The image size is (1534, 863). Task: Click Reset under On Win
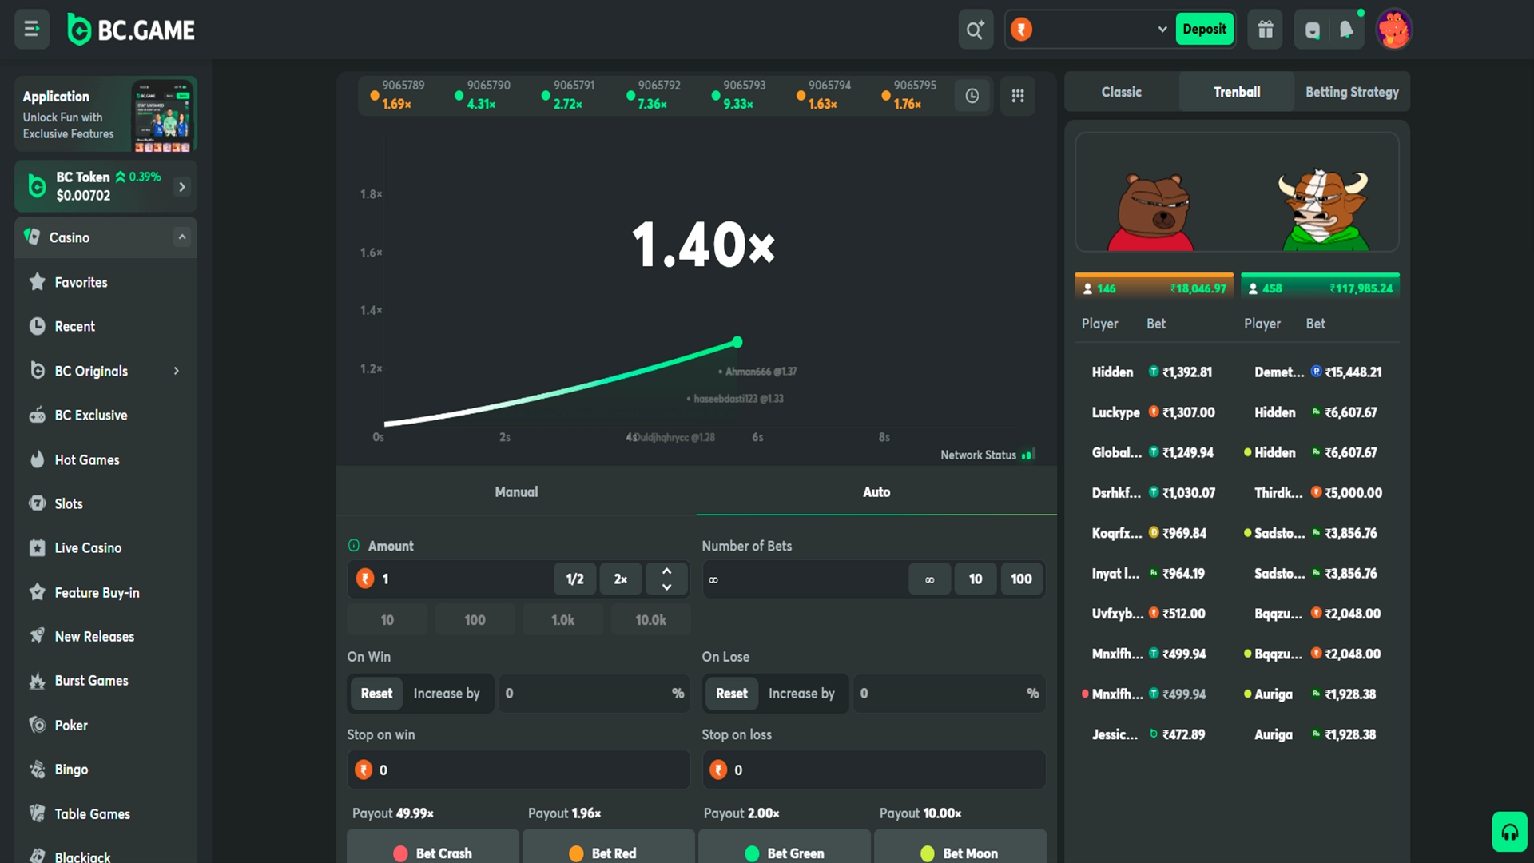point(376,693)
